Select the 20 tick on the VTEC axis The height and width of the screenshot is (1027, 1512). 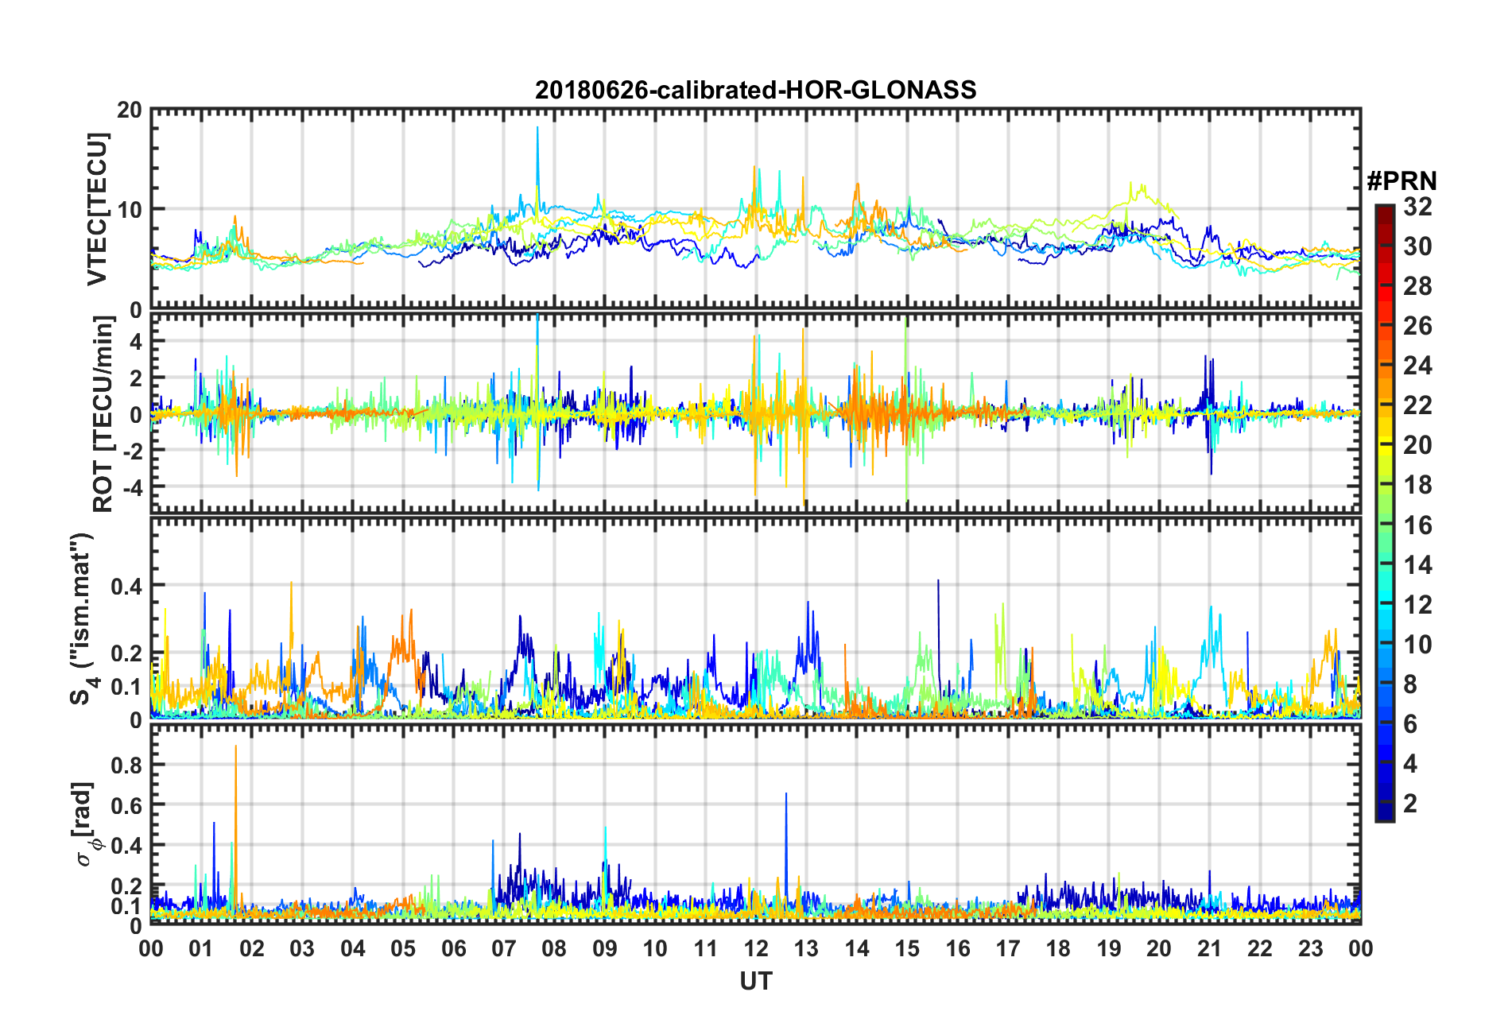130,110
